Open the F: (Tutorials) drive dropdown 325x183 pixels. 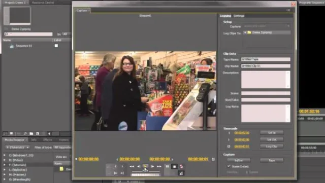point(17,148)
